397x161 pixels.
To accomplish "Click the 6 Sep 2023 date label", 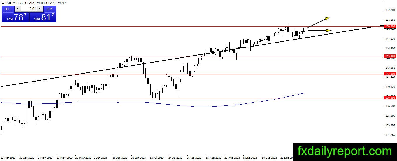I will click(x=250, y=158).
